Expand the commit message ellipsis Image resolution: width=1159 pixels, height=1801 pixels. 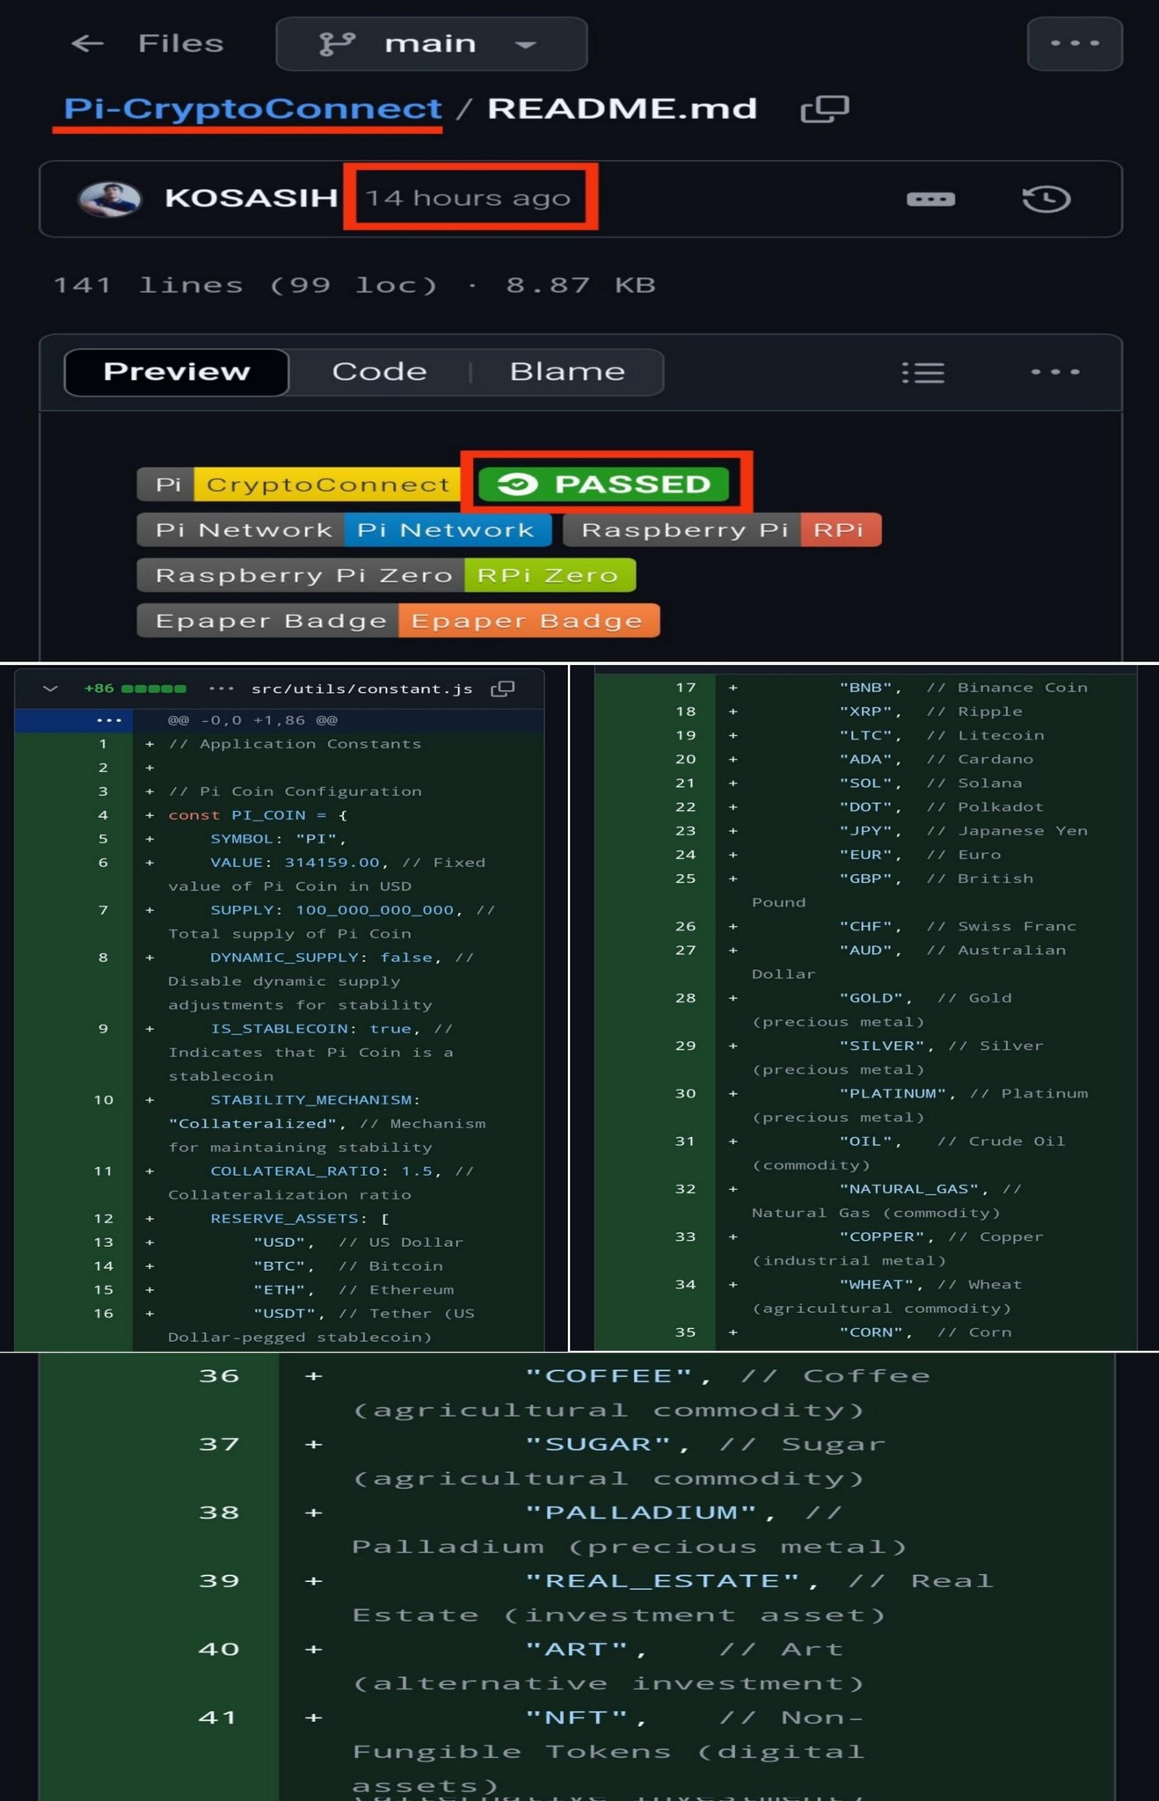coord(930,199)
